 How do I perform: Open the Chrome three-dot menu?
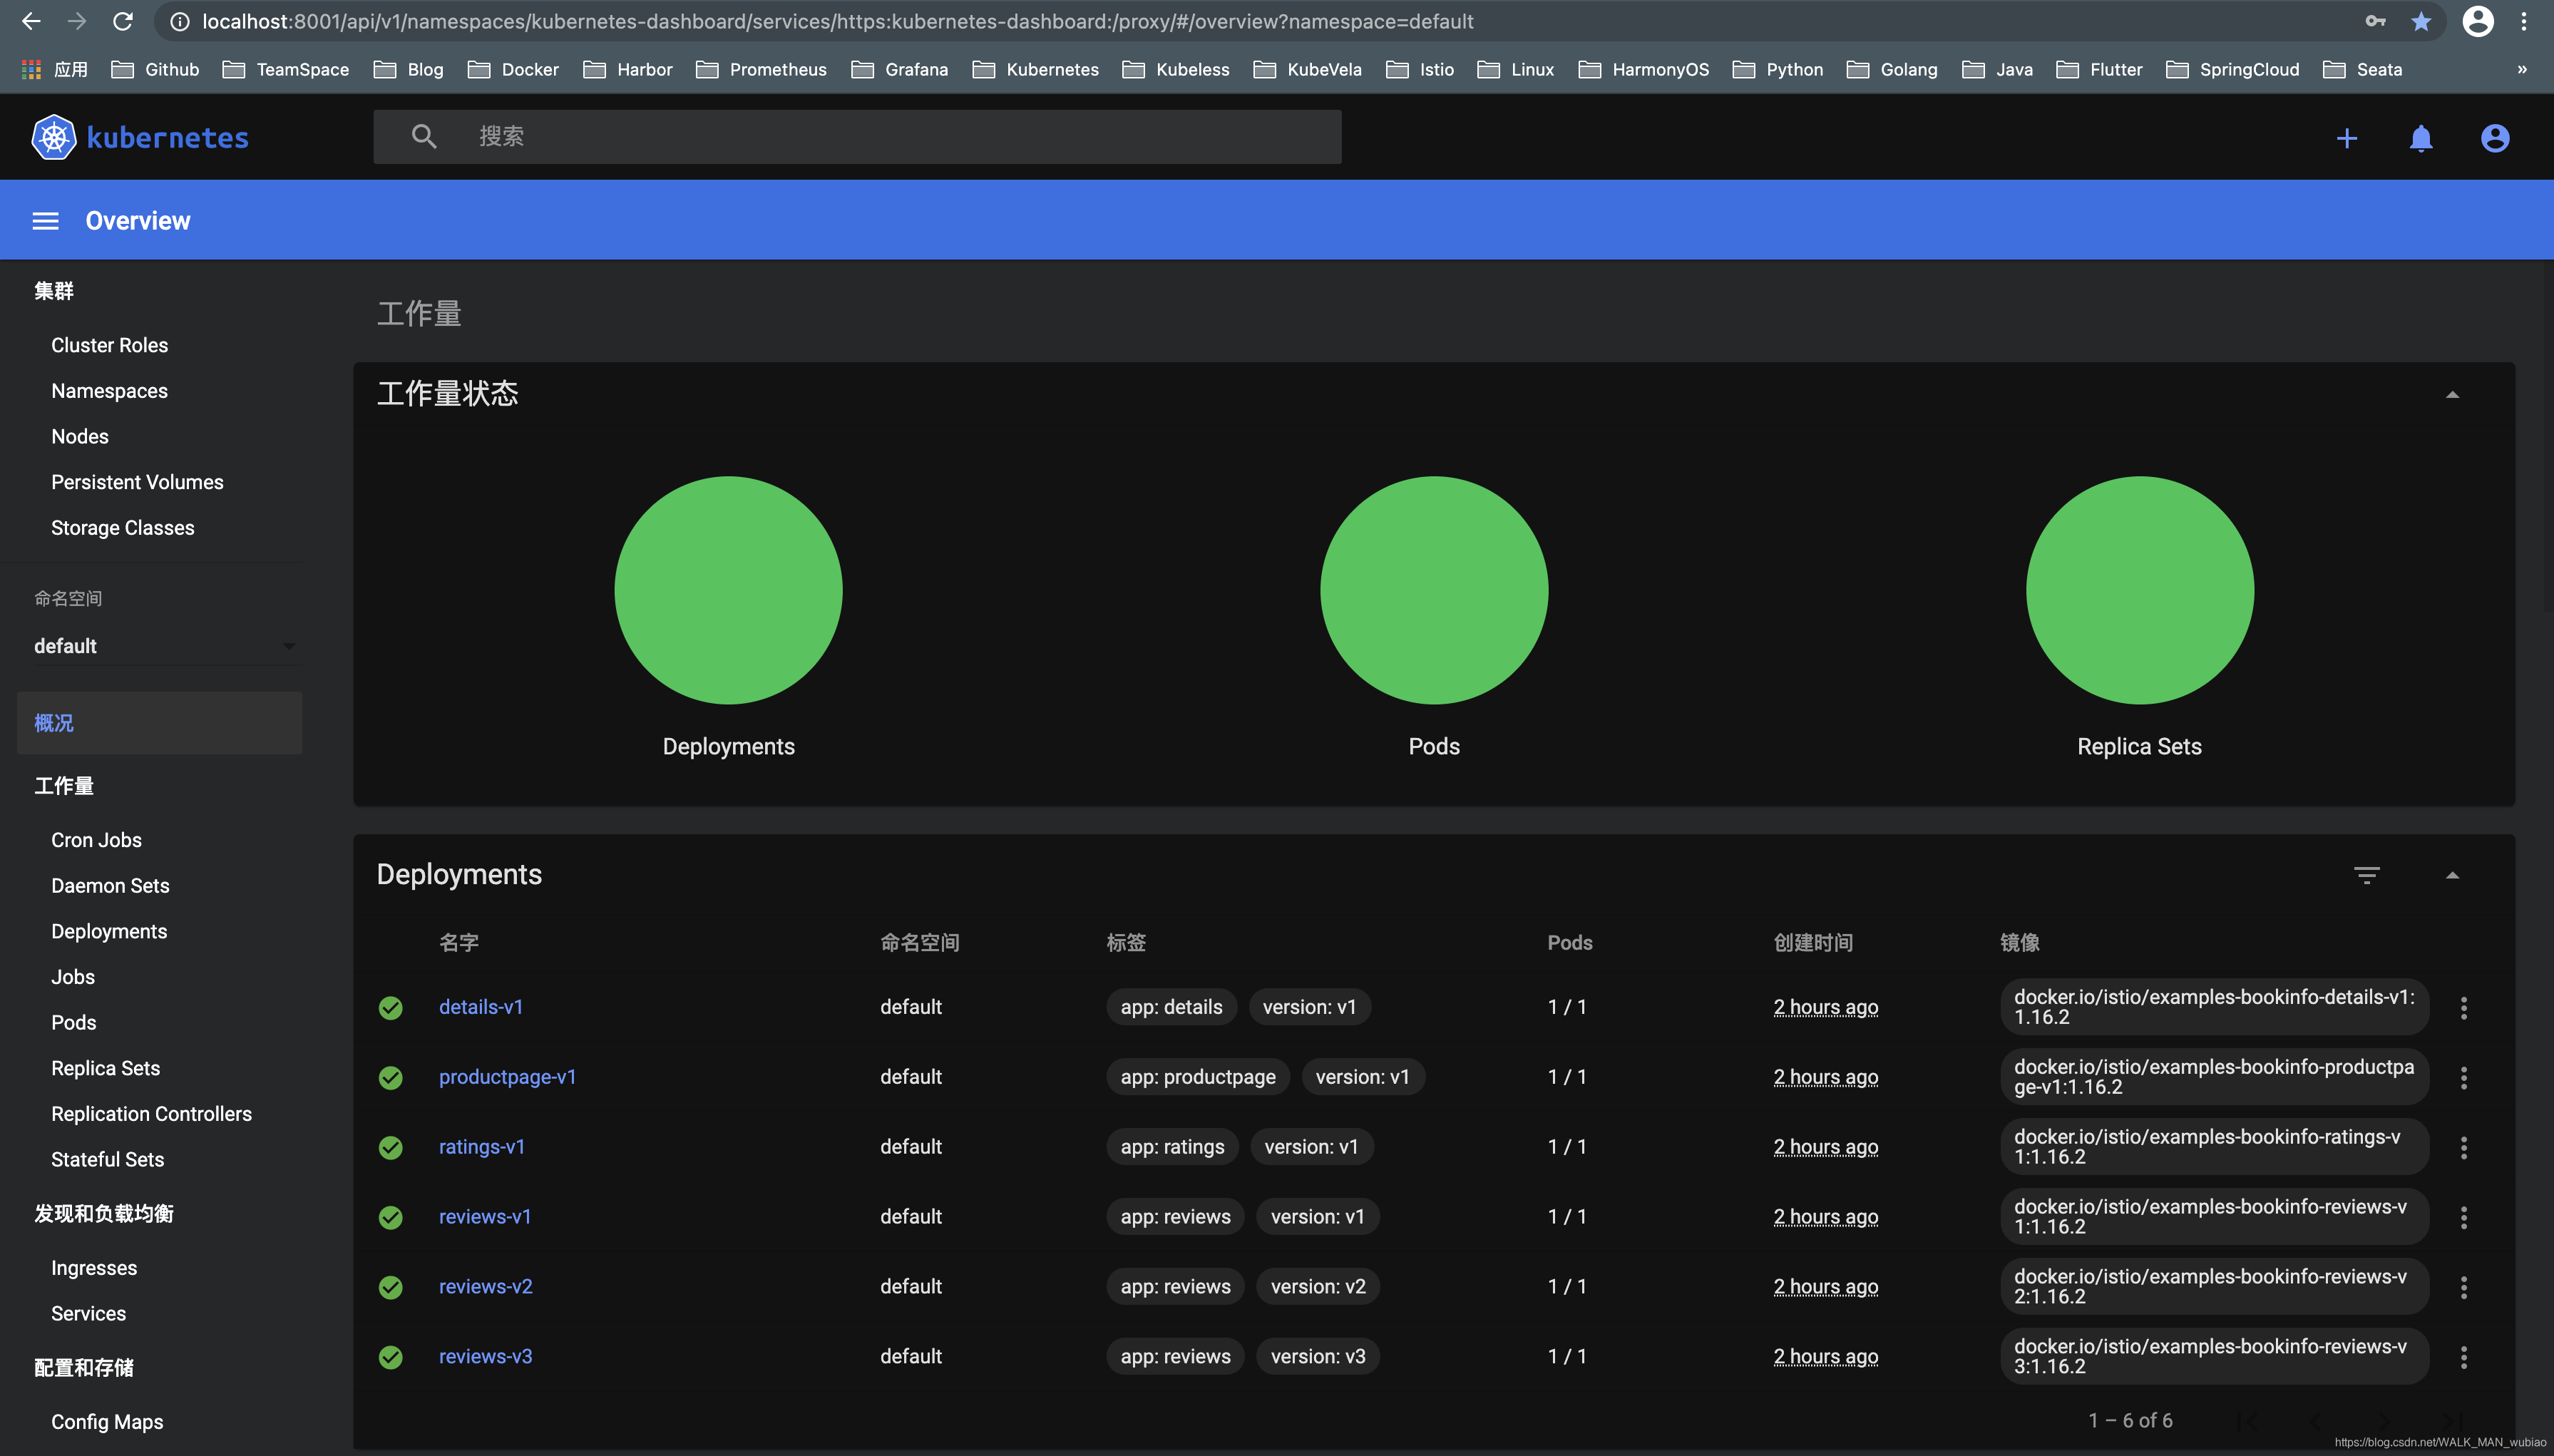click(2524, 21)
